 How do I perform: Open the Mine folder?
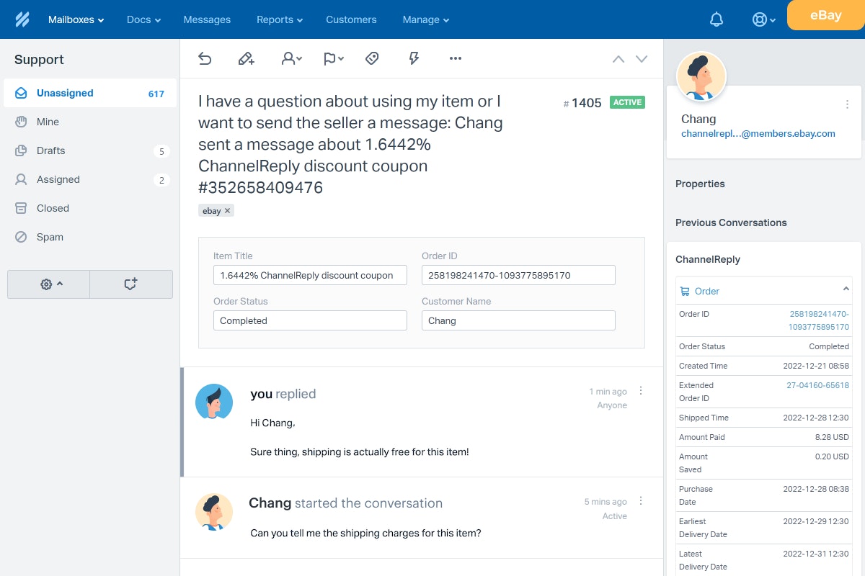point(89,122)
